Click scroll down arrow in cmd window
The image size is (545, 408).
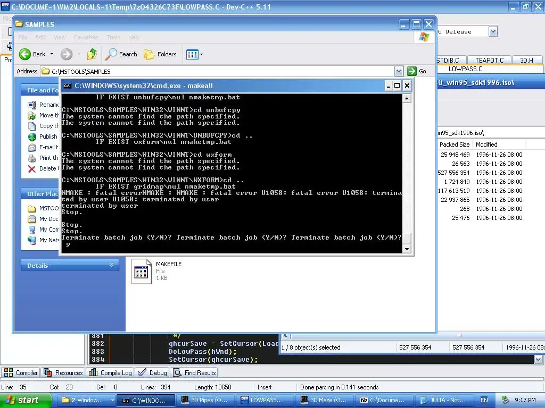[x=407, y=249]
